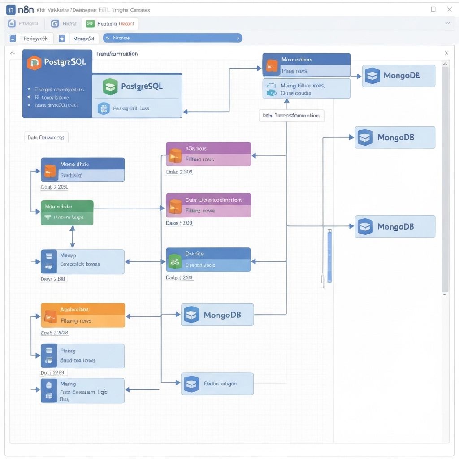Click the blue vertical slider on the canvas
This screenshot has width=459, height=459.
click(329, 255)
